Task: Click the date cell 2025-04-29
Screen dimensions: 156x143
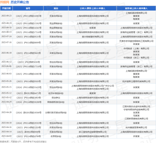Action: [x=6, y=102]
